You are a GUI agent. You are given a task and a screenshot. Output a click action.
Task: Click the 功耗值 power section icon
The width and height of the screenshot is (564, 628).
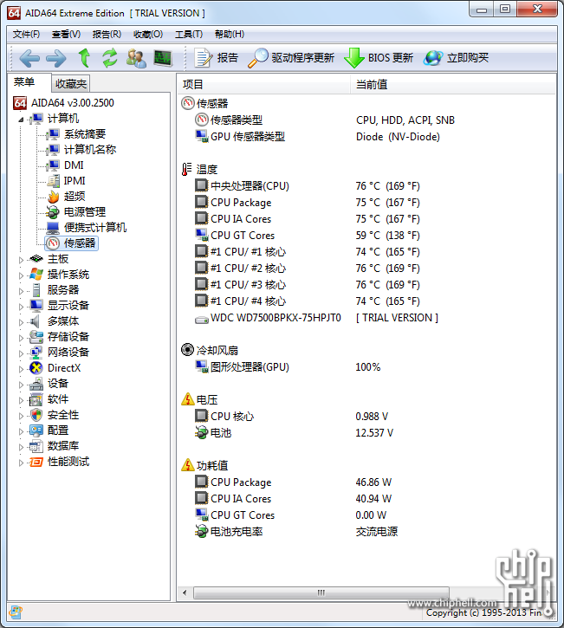187,464
